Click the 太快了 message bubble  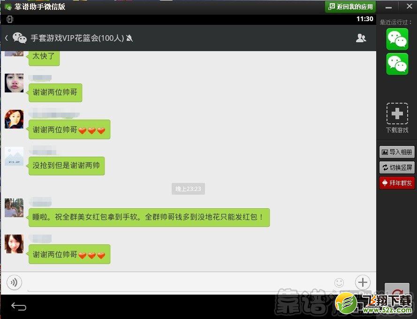[44, 58]
